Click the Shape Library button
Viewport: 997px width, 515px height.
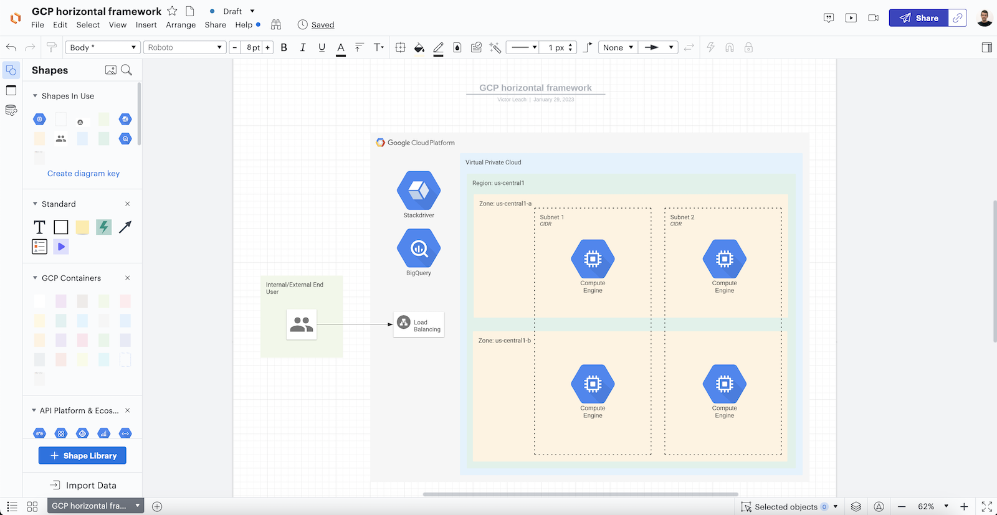click(82, 456)
